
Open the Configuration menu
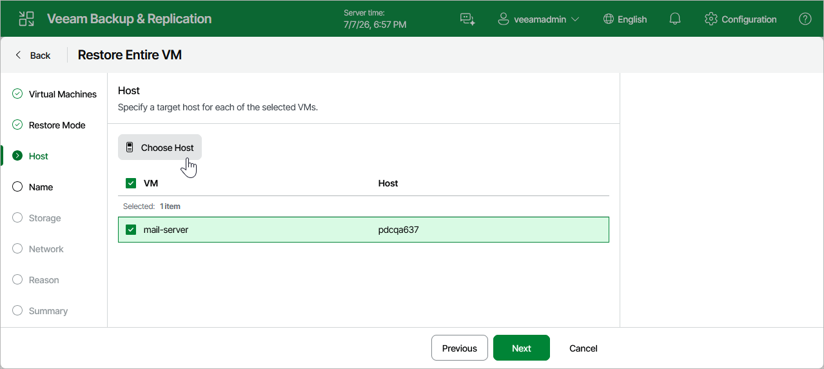click(741, 19)
